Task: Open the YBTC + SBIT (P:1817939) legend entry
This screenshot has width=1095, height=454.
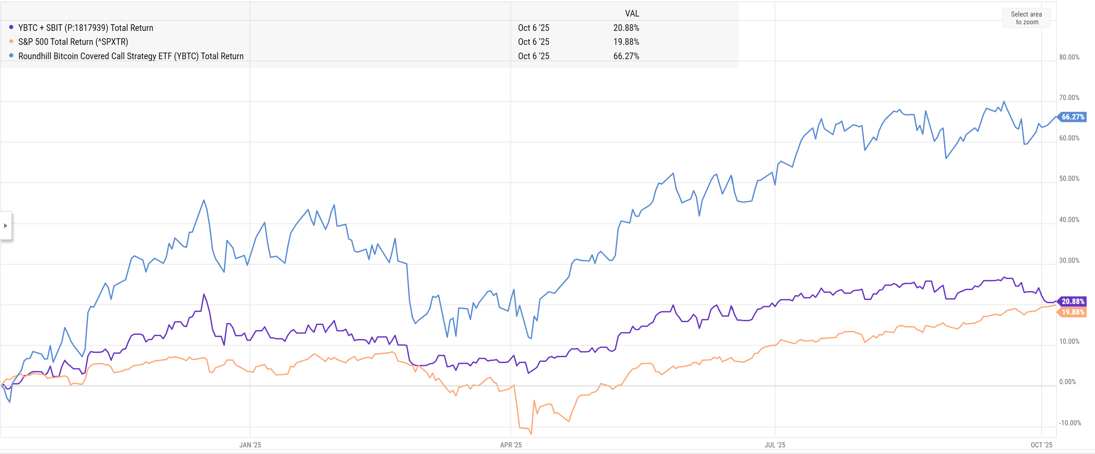Action: tap(85, 28)
